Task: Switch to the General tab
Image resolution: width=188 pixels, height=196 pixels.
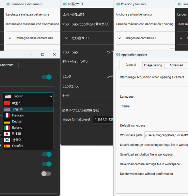Action: click(131, 65)
